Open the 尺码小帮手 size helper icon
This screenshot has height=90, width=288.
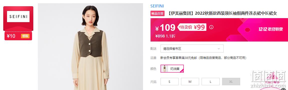pyautogui.click(x=272, y=79)
